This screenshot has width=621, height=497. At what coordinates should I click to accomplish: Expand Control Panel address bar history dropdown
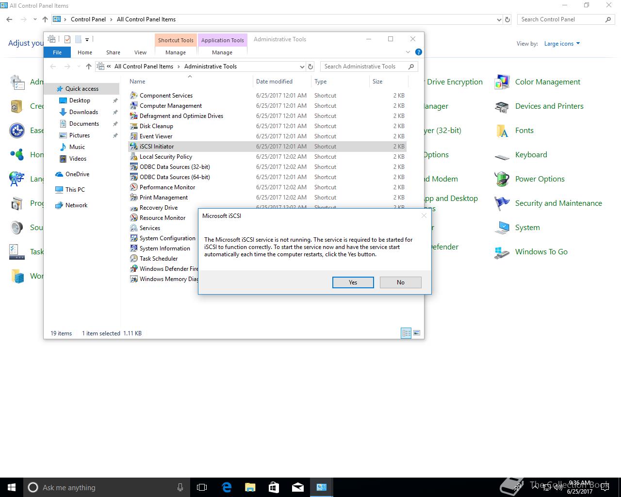499,19
